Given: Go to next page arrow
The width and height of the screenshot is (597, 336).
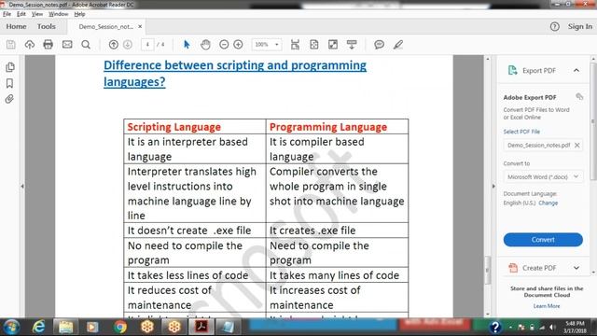Looking at the screenshot, I should 128,45.
